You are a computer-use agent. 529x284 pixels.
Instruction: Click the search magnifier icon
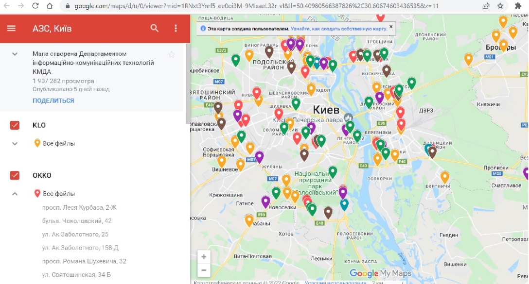pos(155,28)
